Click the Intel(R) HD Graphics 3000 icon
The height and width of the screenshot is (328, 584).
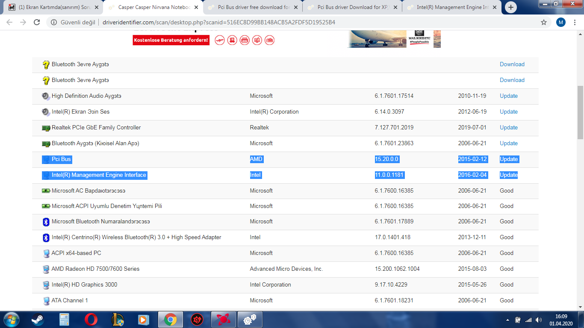[x=46, y=285]
